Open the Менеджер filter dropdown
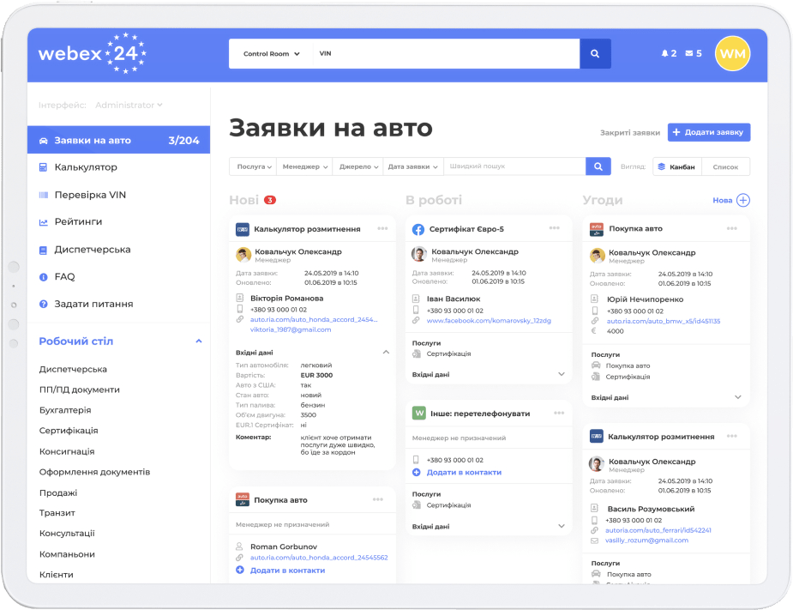This screenshot has width=793, height=610. (x=304, y=166)
